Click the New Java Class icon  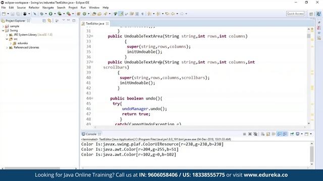[84, 14]
